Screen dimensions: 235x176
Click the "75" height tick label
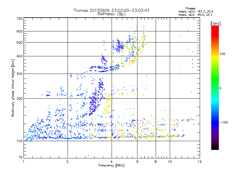(x=21, y=157)
